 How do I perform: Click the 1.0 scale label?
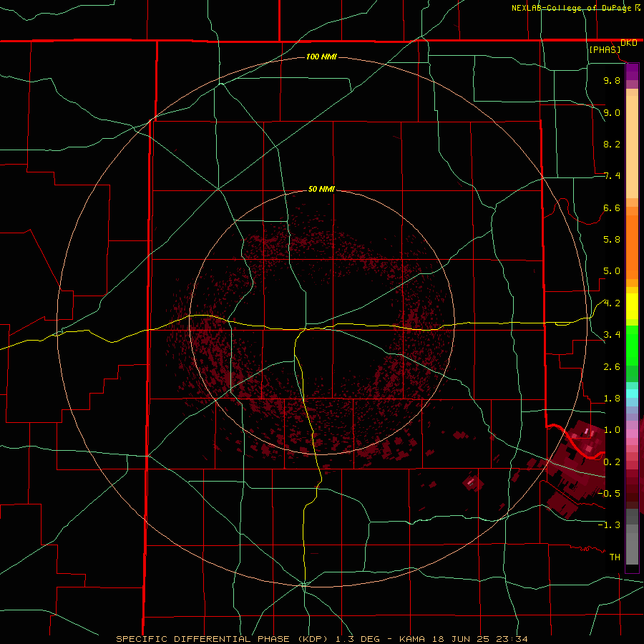612,430
